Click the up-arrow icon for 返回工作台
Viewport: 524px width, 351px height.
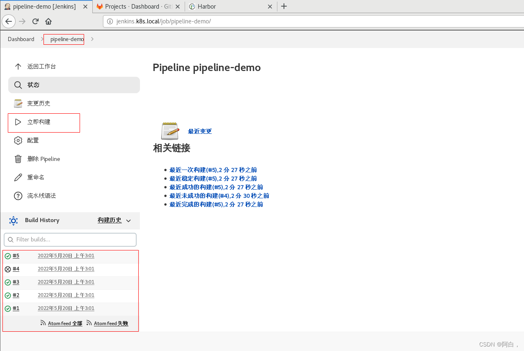[18, 67]
